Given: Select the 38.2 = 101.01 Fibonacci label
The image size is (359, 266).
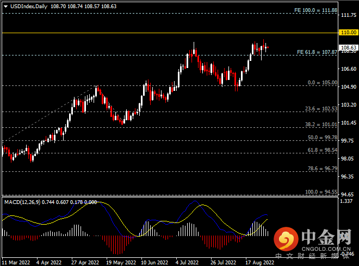Looking at the screenshot, I should (x=321, y=125).
